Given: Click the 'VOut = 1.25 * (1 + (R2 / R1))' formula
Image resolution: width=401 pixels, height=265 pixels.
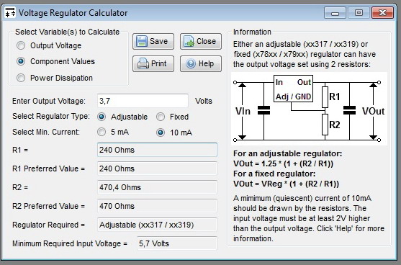Looking at the screenshot, I should pyautogui.click(x=284, y=163).
